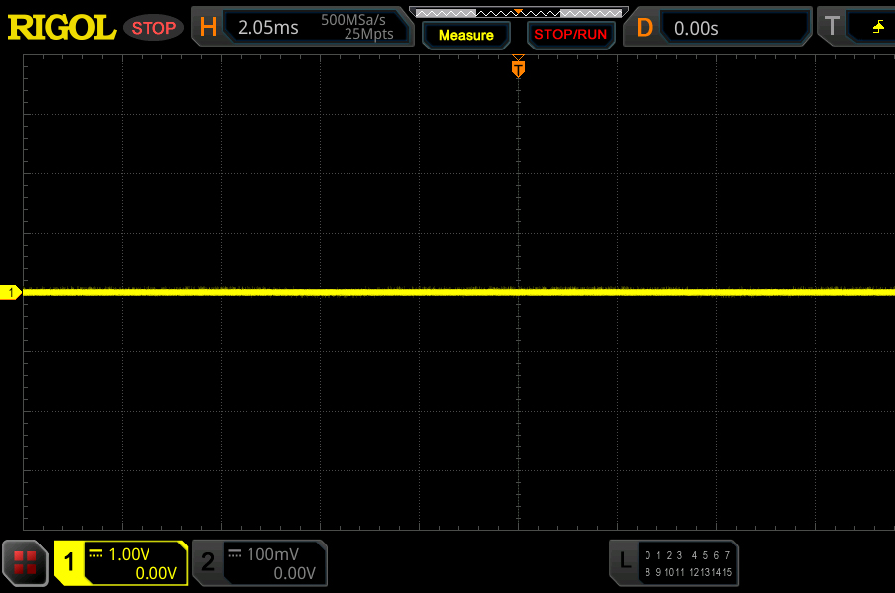Click the channel 1 ground level marker
The image size is (895, 593).
pos(10,292)
